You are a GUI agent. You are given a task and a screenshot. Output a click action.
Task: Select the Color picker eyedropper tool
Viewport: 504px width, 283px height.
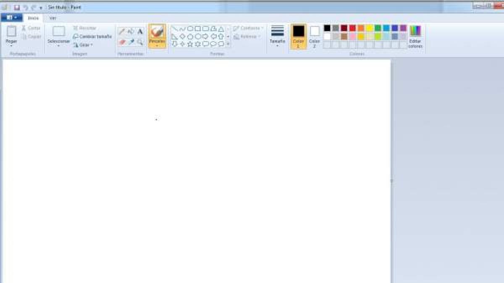click(x=131, y=42)
